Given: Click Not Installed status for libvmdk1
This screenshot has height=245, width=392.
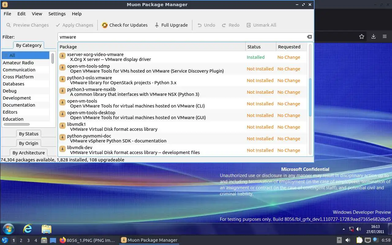Looking at the screenshot, I should 260,127.
